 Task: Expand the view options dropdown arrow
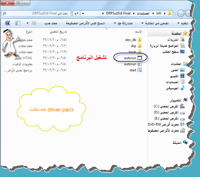tap(27, 23)
